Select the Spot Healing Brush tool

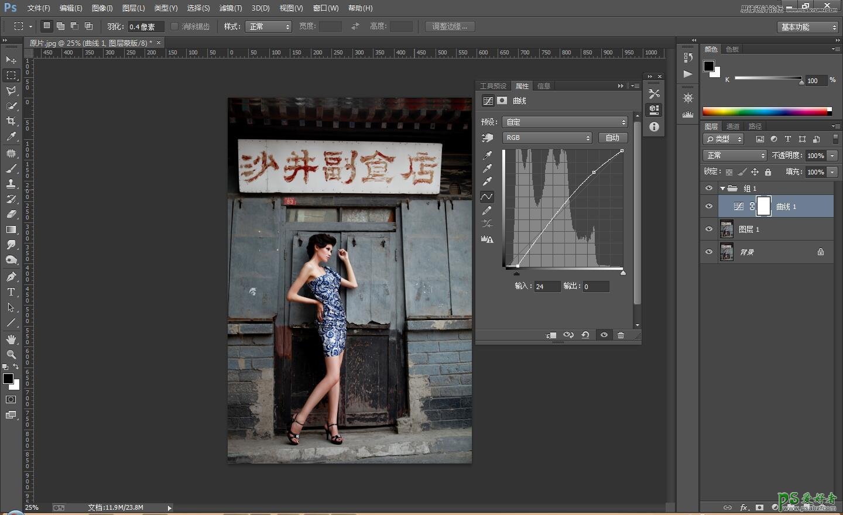click(x=11, y=153)
